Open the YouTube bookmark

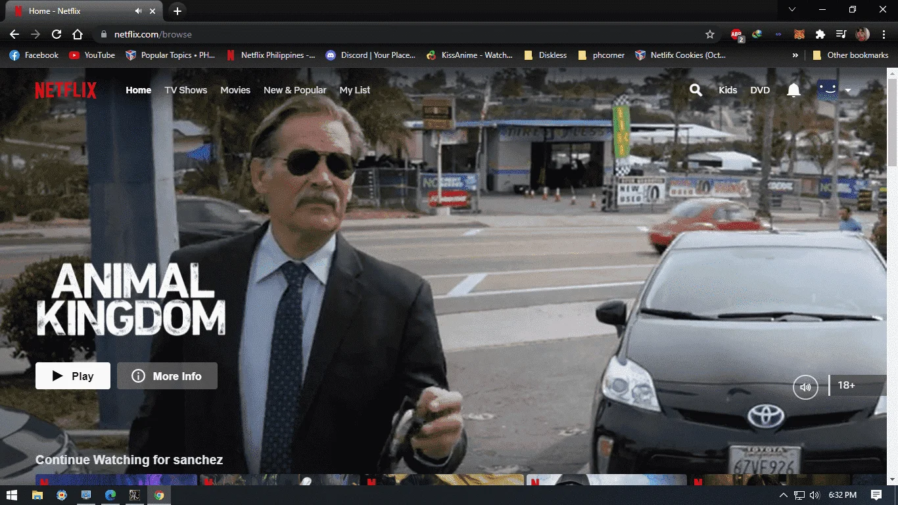pos(92,55)
